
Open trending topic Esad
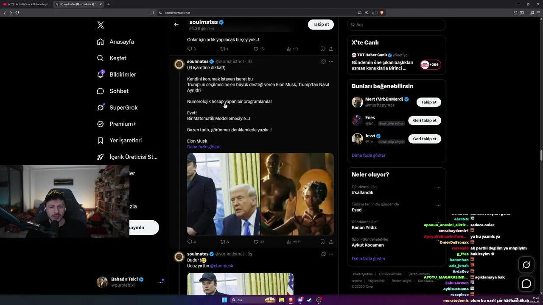(x=356, y=210)
